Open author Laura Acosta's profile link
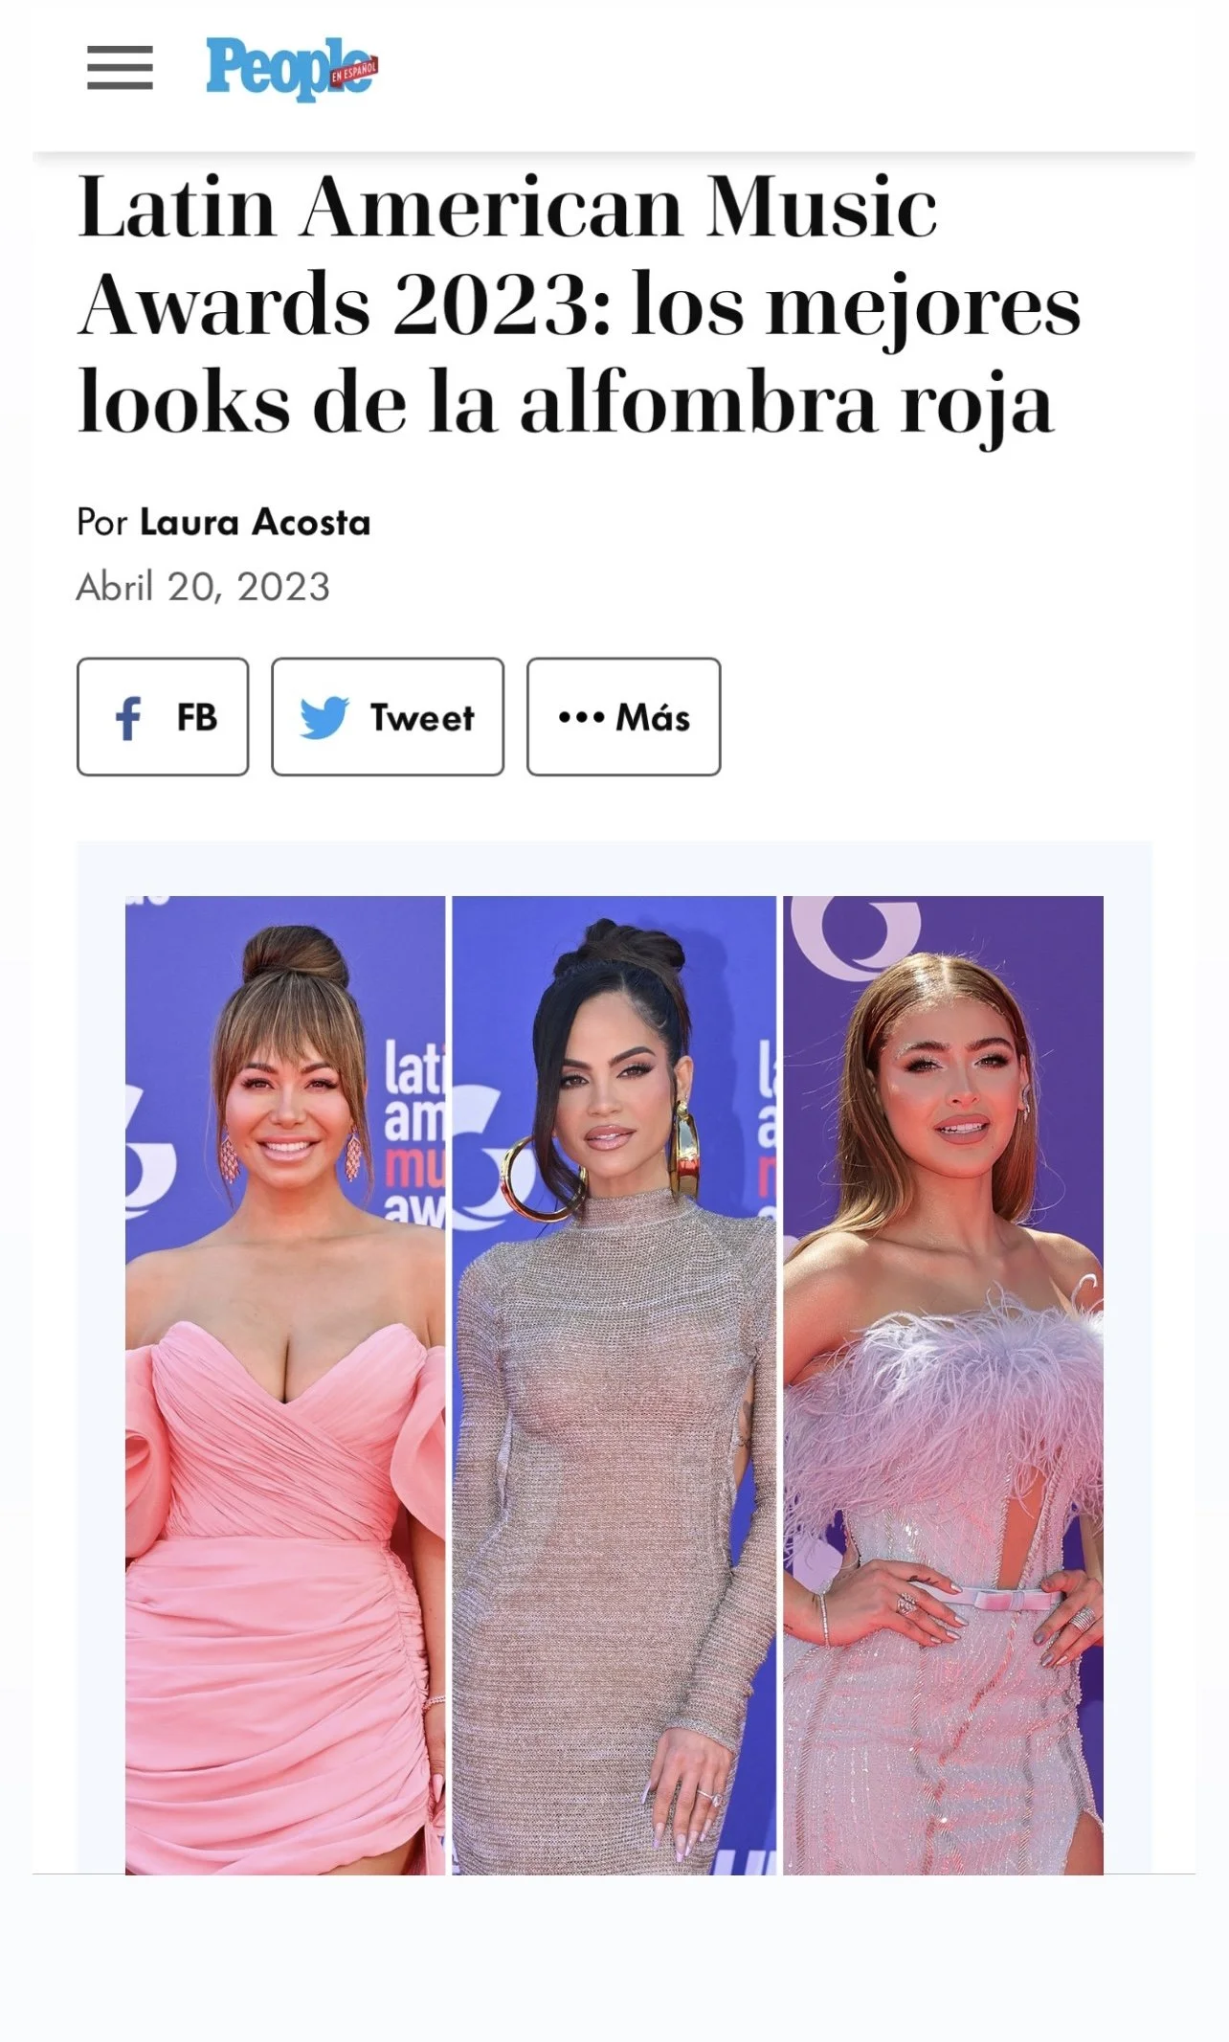The image size is (1229, 2042). pyautogui.click(x=255, y=523)
